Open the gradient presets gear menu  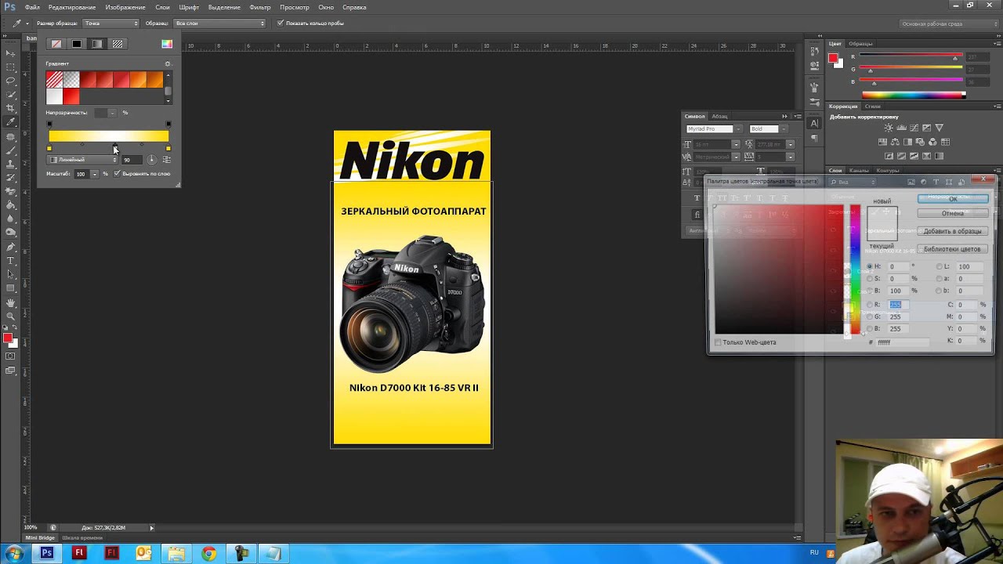167,63
